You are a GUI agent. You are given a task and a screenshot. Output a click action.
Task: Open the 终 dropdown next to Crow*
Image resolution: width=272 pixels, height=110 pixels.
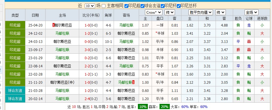coord(170,12)
